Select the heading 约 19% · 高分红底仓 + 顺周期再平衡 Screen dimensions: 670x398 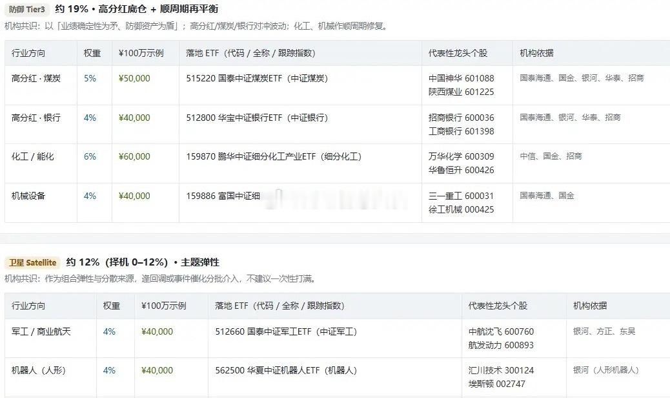click(x=137, y=9)
